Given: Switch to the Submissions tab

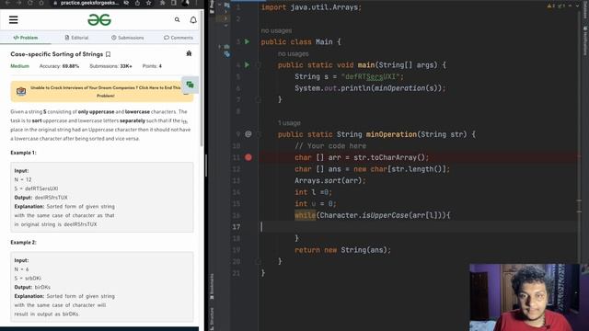Looking at the screenshot, I should [127, 38].
